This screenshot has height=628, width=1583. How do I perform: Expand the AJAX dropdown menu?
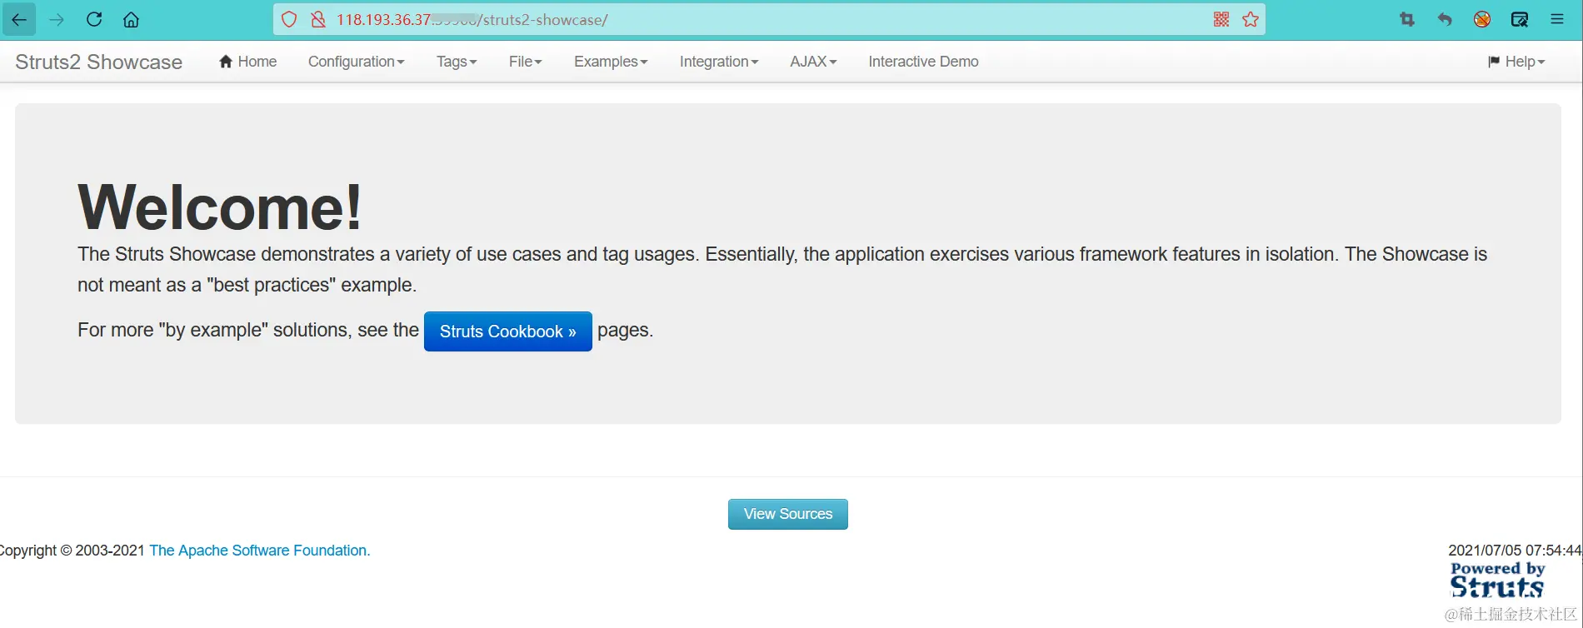click(813, 62)
